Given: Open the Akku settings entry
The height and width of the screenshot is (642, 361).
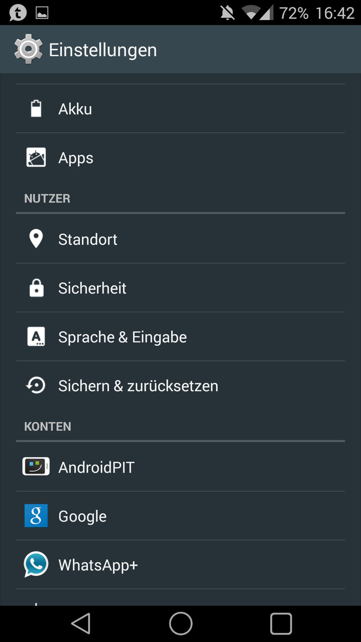Looking at the screenshot, I should (180, 109).
